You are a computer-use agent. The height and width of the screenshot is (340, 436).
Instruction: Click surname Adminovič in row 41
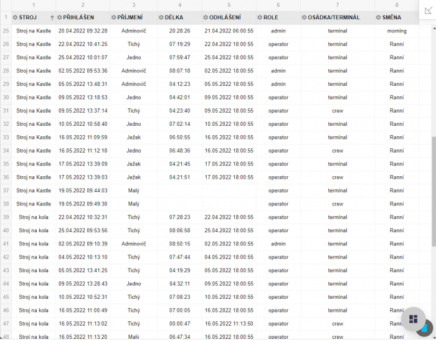[134, 244]
